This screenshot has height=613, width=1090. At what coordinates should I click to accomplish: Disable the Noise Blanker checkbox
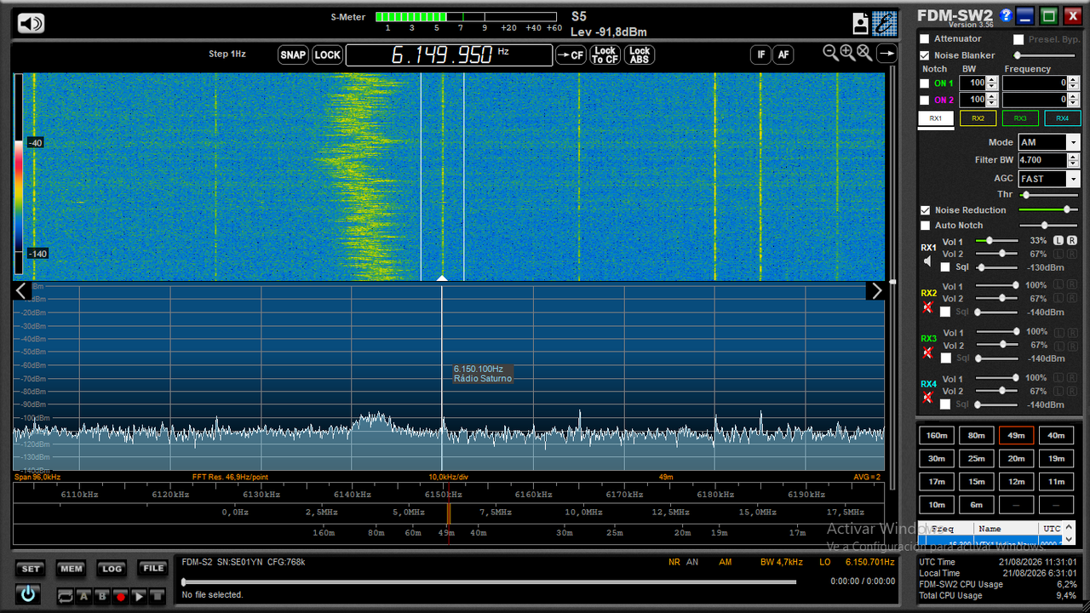pos(925,55)
